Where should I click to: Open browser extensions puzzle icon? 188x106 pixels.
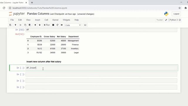click(185, 8)
